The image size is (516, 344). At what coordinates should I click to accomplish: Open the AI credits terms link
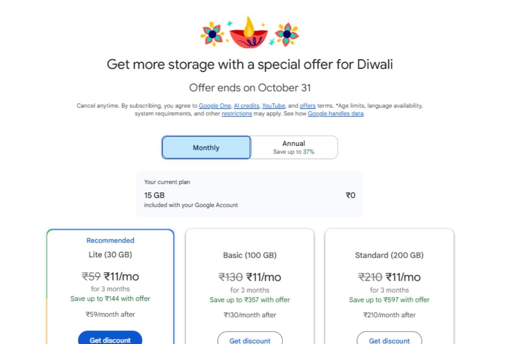click(x=246, y=106)
